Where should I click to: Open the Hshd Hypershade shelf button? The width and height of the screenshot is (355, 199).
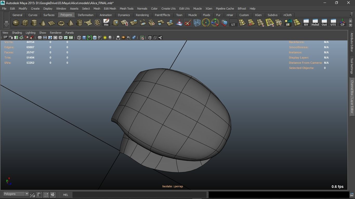click(x=315, y=23)
